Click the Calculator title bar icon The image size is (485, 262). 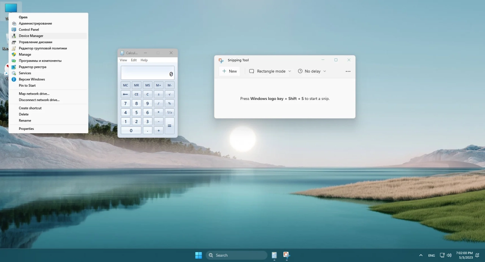coord(122,53)
